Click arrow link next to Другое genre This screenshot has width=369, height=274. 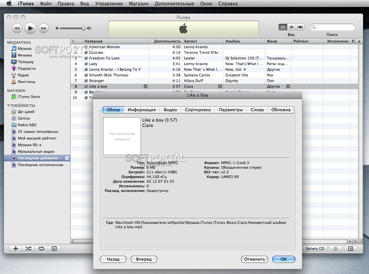pyautogui.click(x=288, y=86)
